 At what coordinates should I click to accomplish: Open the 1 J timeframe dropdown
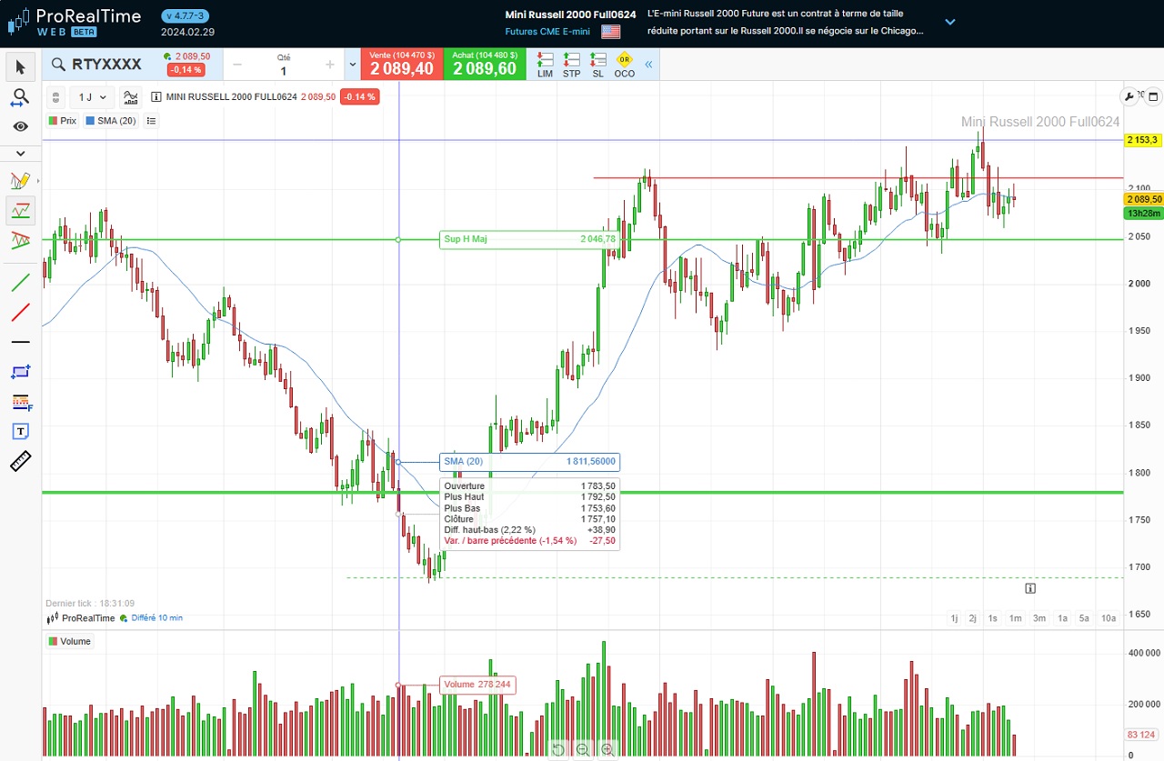tap(92, 96)
